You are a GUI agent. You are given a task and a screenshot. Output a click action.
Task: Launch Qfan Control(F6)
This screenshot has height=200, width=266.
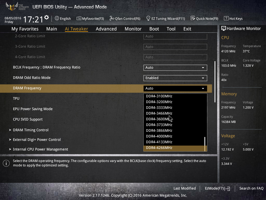[x=128, y=18]
